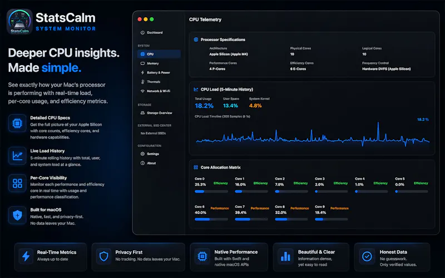Click the Beautiful & Clear bar chart icon
445x278 pixels.
285,256
